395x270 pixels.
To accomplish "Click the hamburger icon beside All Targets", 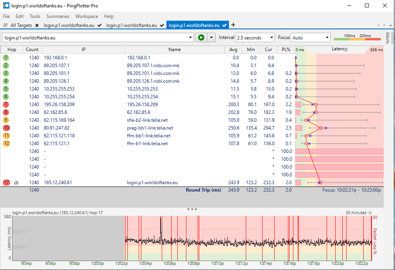I will 5,25.
